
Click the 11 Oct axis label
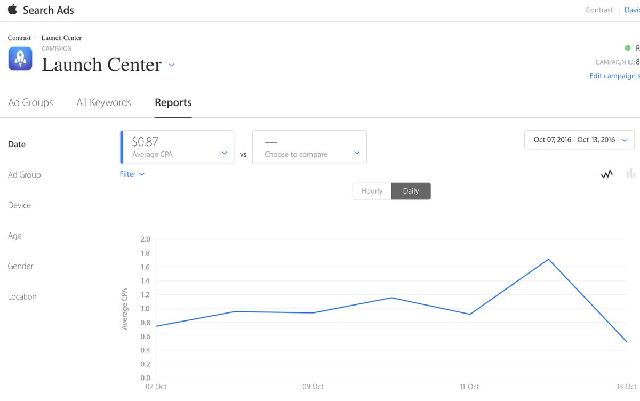469,387
